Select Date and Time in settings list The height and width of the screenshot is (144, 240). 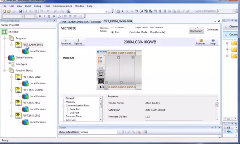click(x=74, y=116)
